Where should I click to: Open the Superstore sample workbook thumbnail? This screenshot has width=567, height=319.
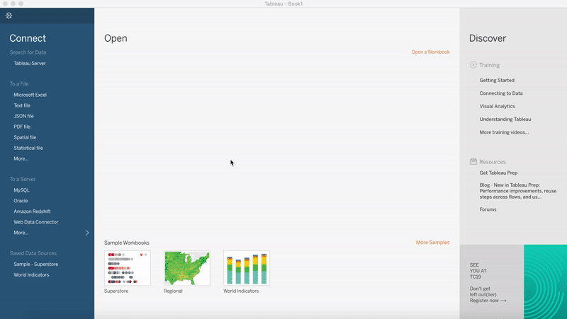pyautogui.click(x=128, y=268)
